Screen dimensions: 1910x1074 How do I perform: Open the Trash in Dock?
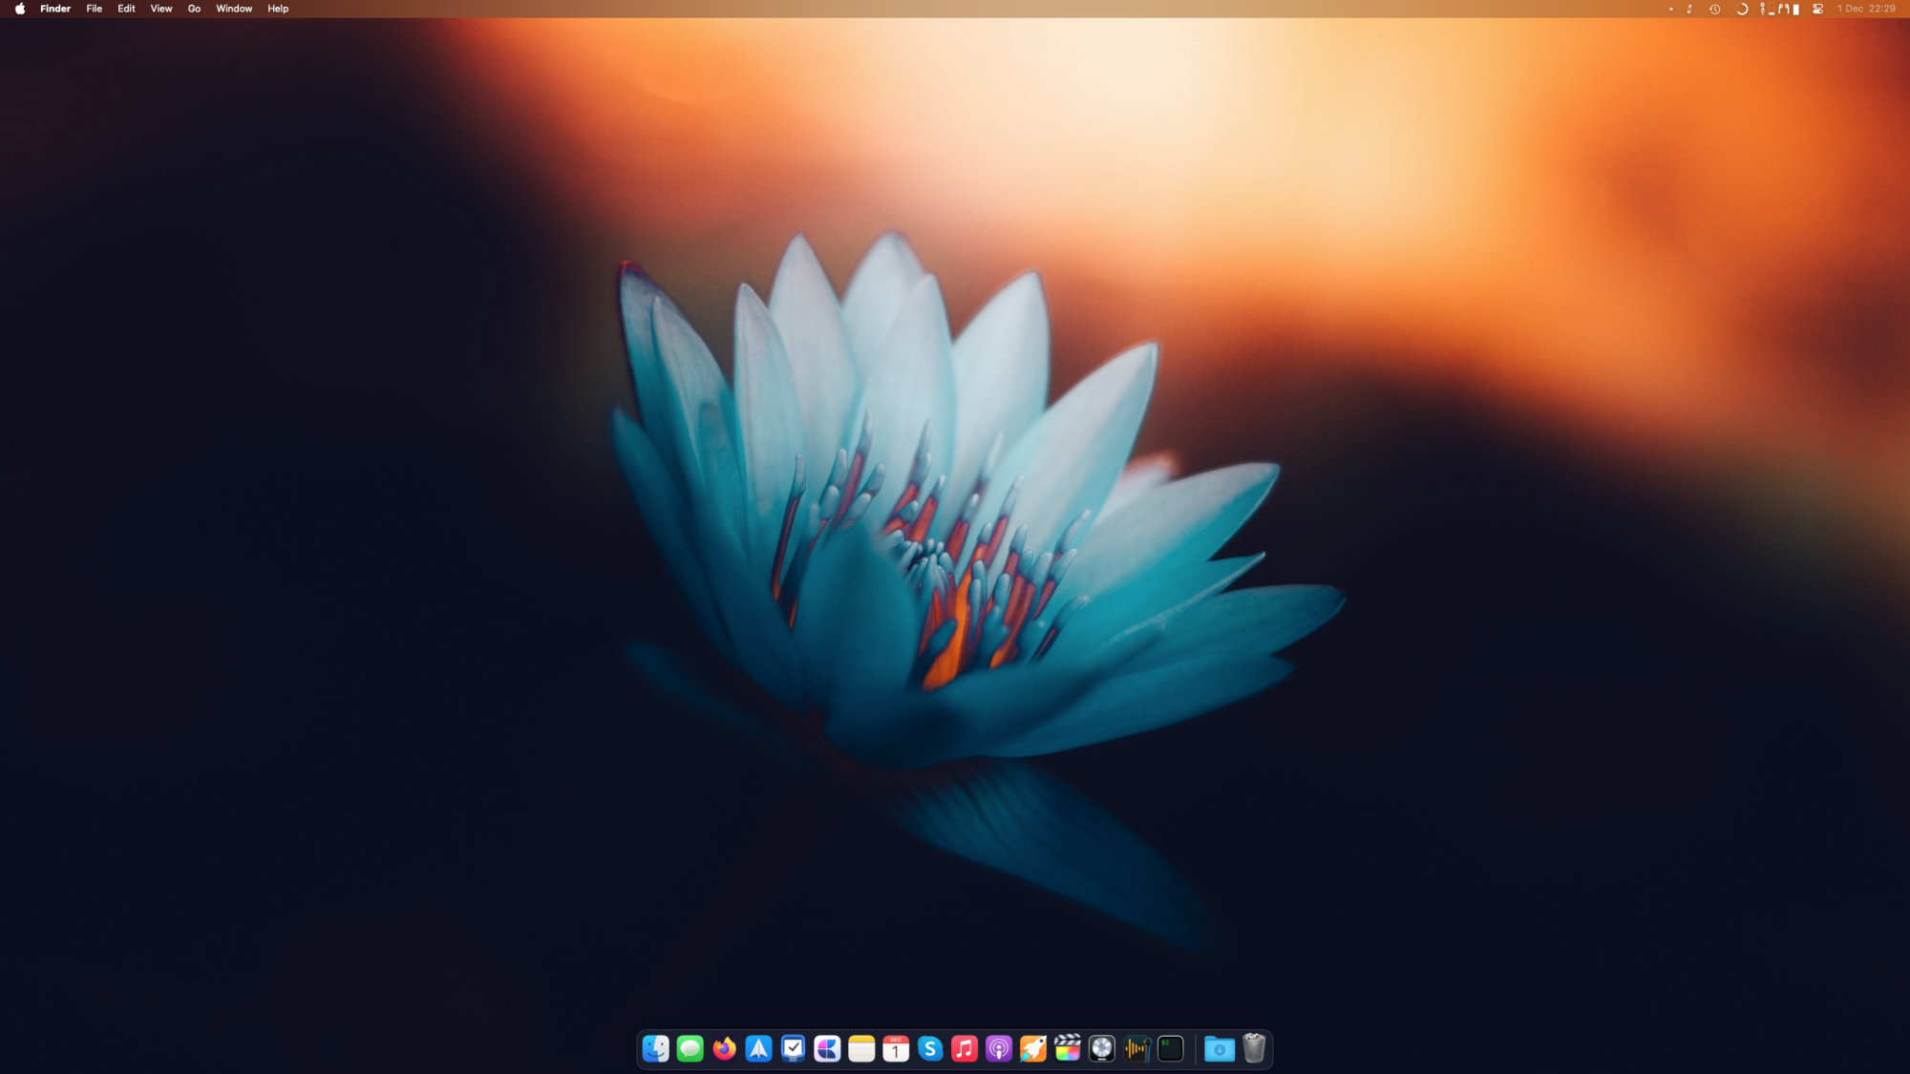tap(1254, 1048)
